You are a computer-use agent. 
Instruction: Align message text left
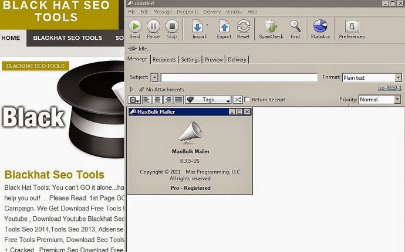[147, 100]
